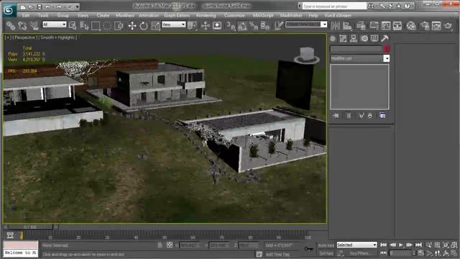Open the key mode dropdown showing Selected

pyautogui.click(x=356, y=245)
